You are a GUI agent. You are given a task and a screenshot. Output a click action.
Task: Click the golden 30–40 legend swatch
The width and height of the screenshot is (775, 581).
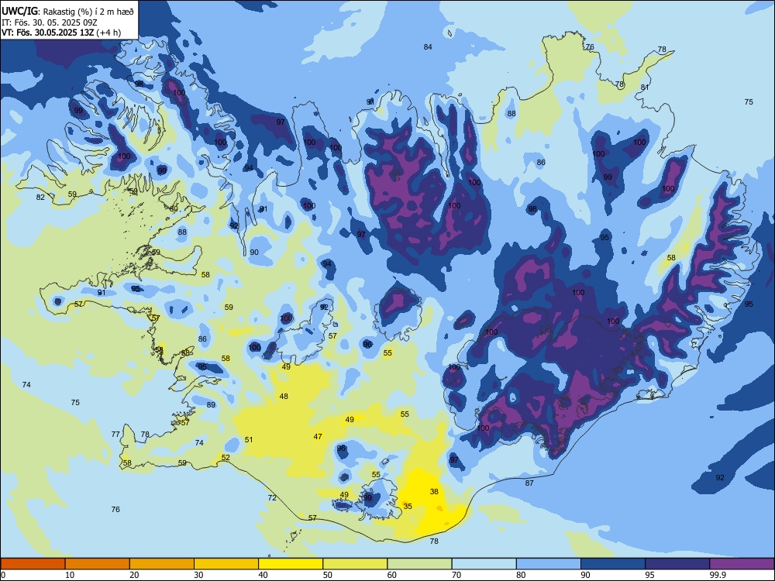tap(226, 564)
